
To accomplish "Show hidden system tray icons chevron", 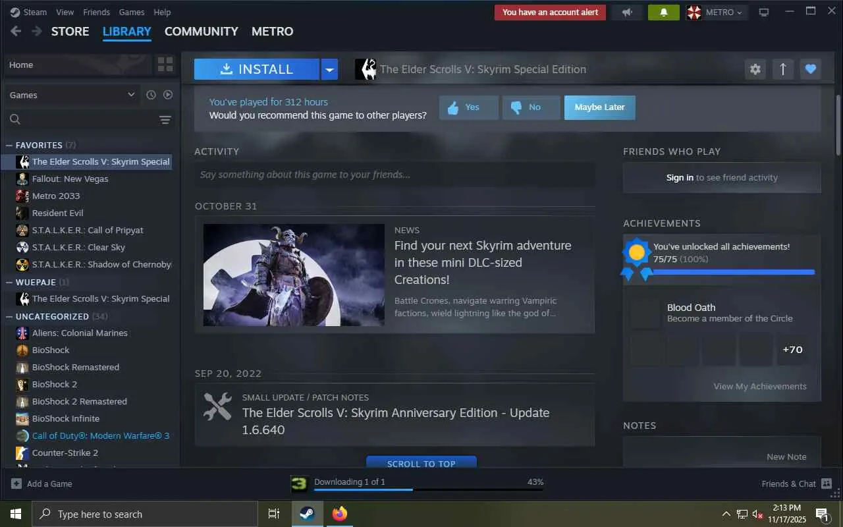I will pyautogui.click(x=726, y=514).
